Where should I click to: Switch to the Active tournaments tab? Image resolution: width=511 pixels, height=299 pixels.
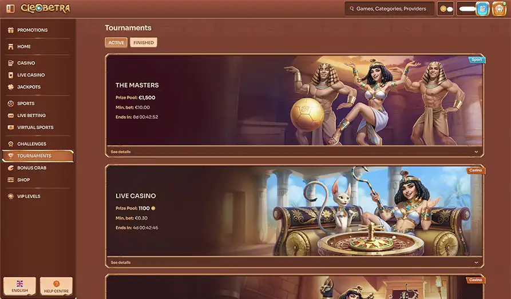click(x=116, y=43)
